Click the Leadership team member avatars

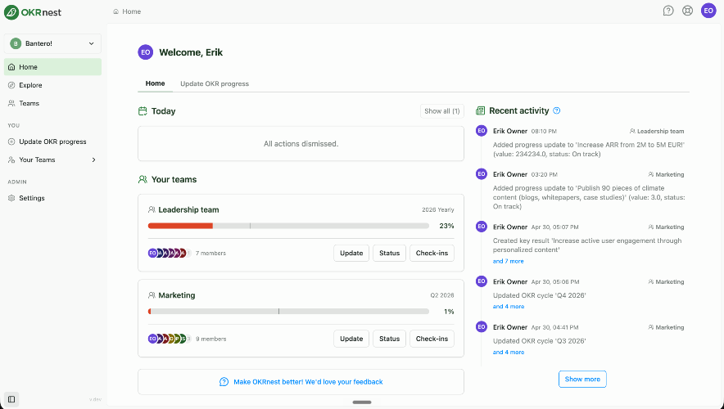coord(169,253)
